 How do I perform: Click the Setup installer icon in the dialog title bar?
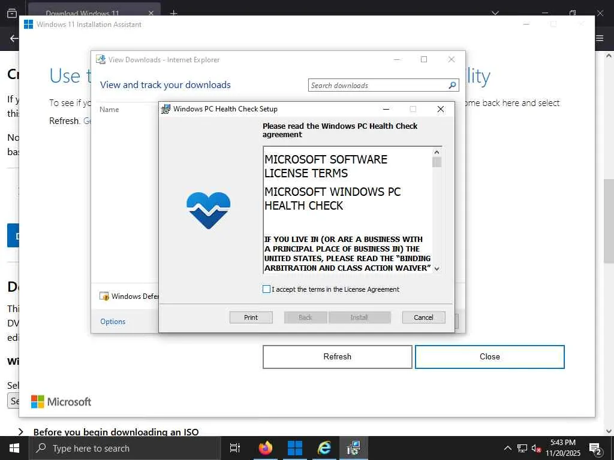click(x=166, y=109)
